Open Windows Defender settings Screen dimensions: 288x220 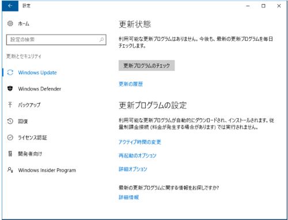(40, 89)
